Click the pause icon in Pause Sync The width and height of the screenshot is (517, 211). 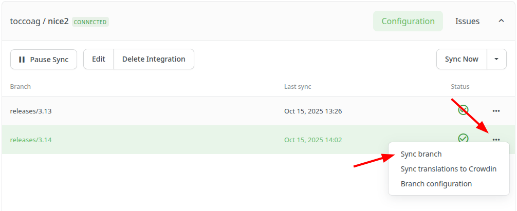click(22, 60)
